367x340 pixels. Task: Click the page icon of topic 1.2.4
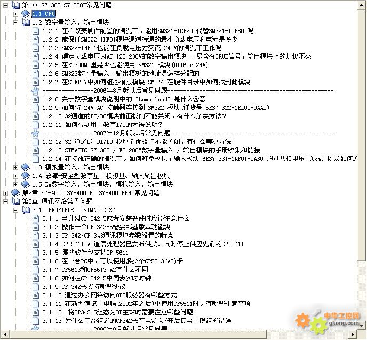[36, 56]
